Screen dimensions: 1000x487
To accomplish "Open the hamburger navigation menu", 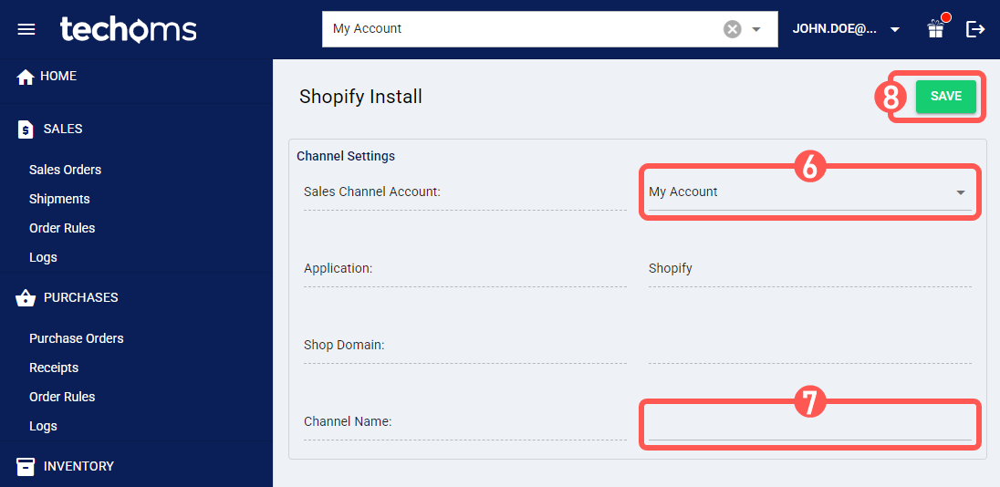I will [26, 30].
